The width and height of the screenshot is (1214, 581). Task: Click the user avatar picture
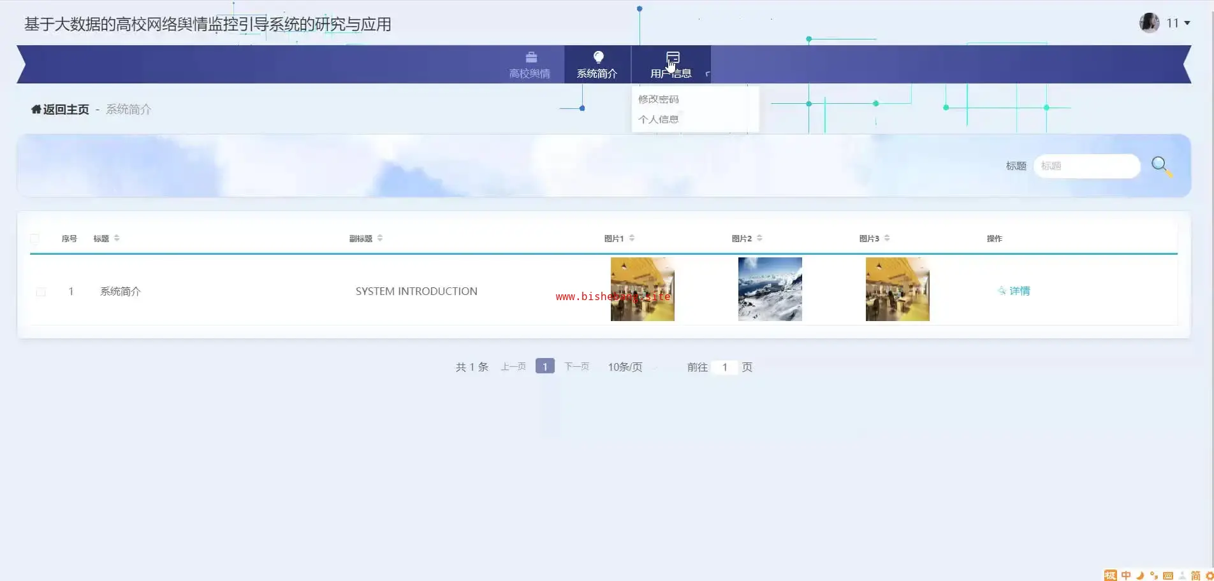click(x=1149, y=23)
